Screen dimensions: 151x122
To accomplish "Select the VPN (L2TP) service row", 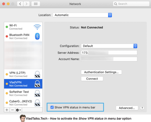I will tap(23, 74).
